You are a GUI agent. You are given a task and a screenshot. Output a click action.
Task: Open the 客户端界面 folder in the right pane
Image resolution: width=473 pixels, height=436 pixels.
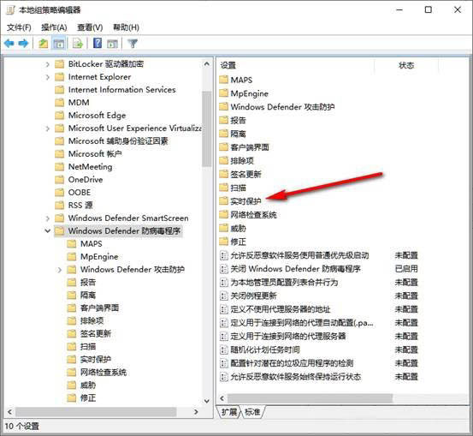pos(250,147)
